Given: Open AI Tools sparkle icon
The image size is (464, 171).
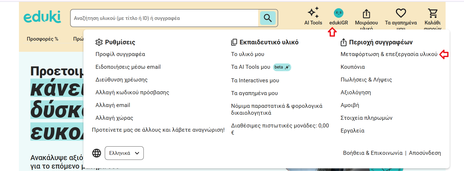Looking at the screenshot, I should coord(313,13).
